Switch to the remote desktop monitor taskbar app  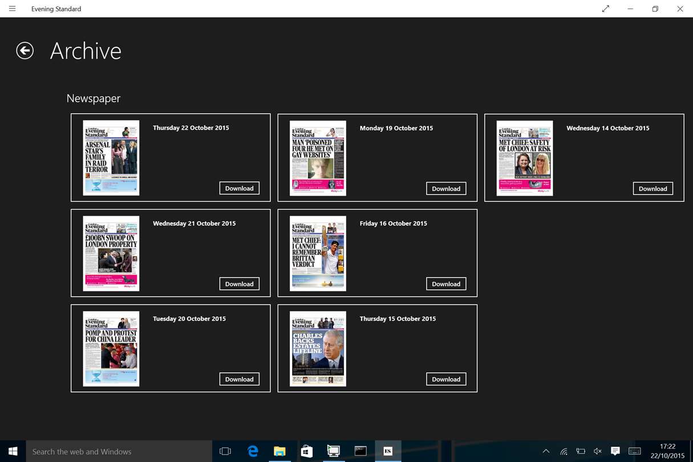click(334, 451)
